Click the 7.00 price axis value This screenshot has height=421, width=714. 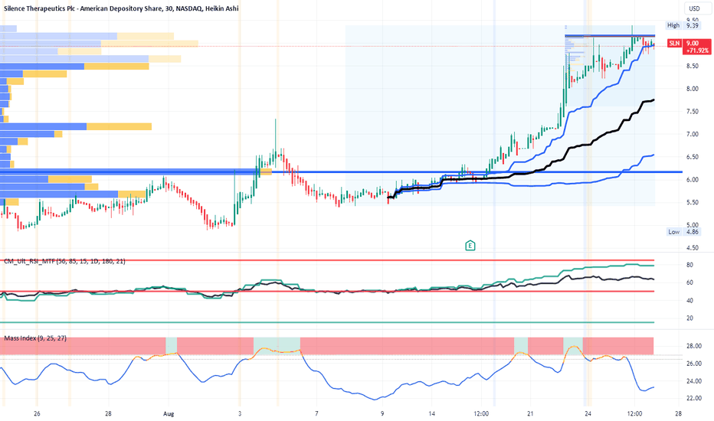point(692,134)
